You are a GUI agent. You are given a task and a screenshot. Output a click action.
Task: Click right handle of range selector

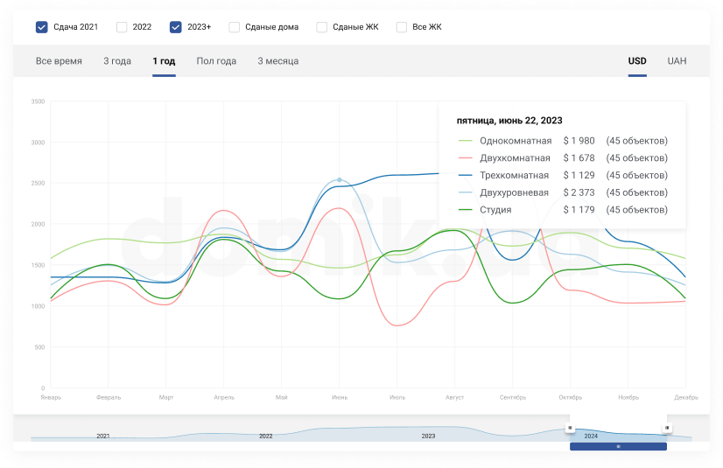click(x=667, y=428)
